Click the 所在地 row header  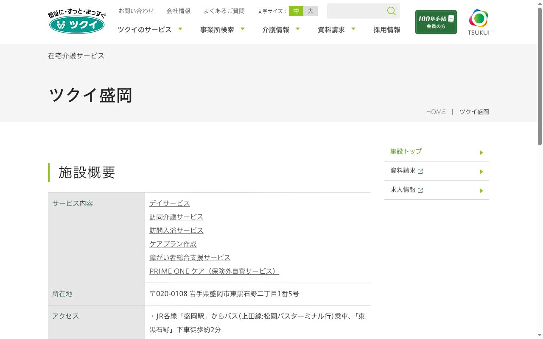[96, 294]
